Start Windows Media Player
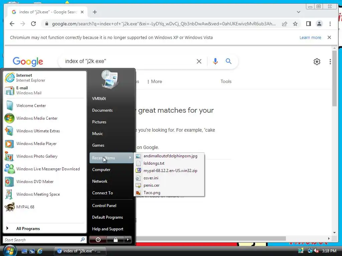Viewport: 342px width, 256px height. 45,143
